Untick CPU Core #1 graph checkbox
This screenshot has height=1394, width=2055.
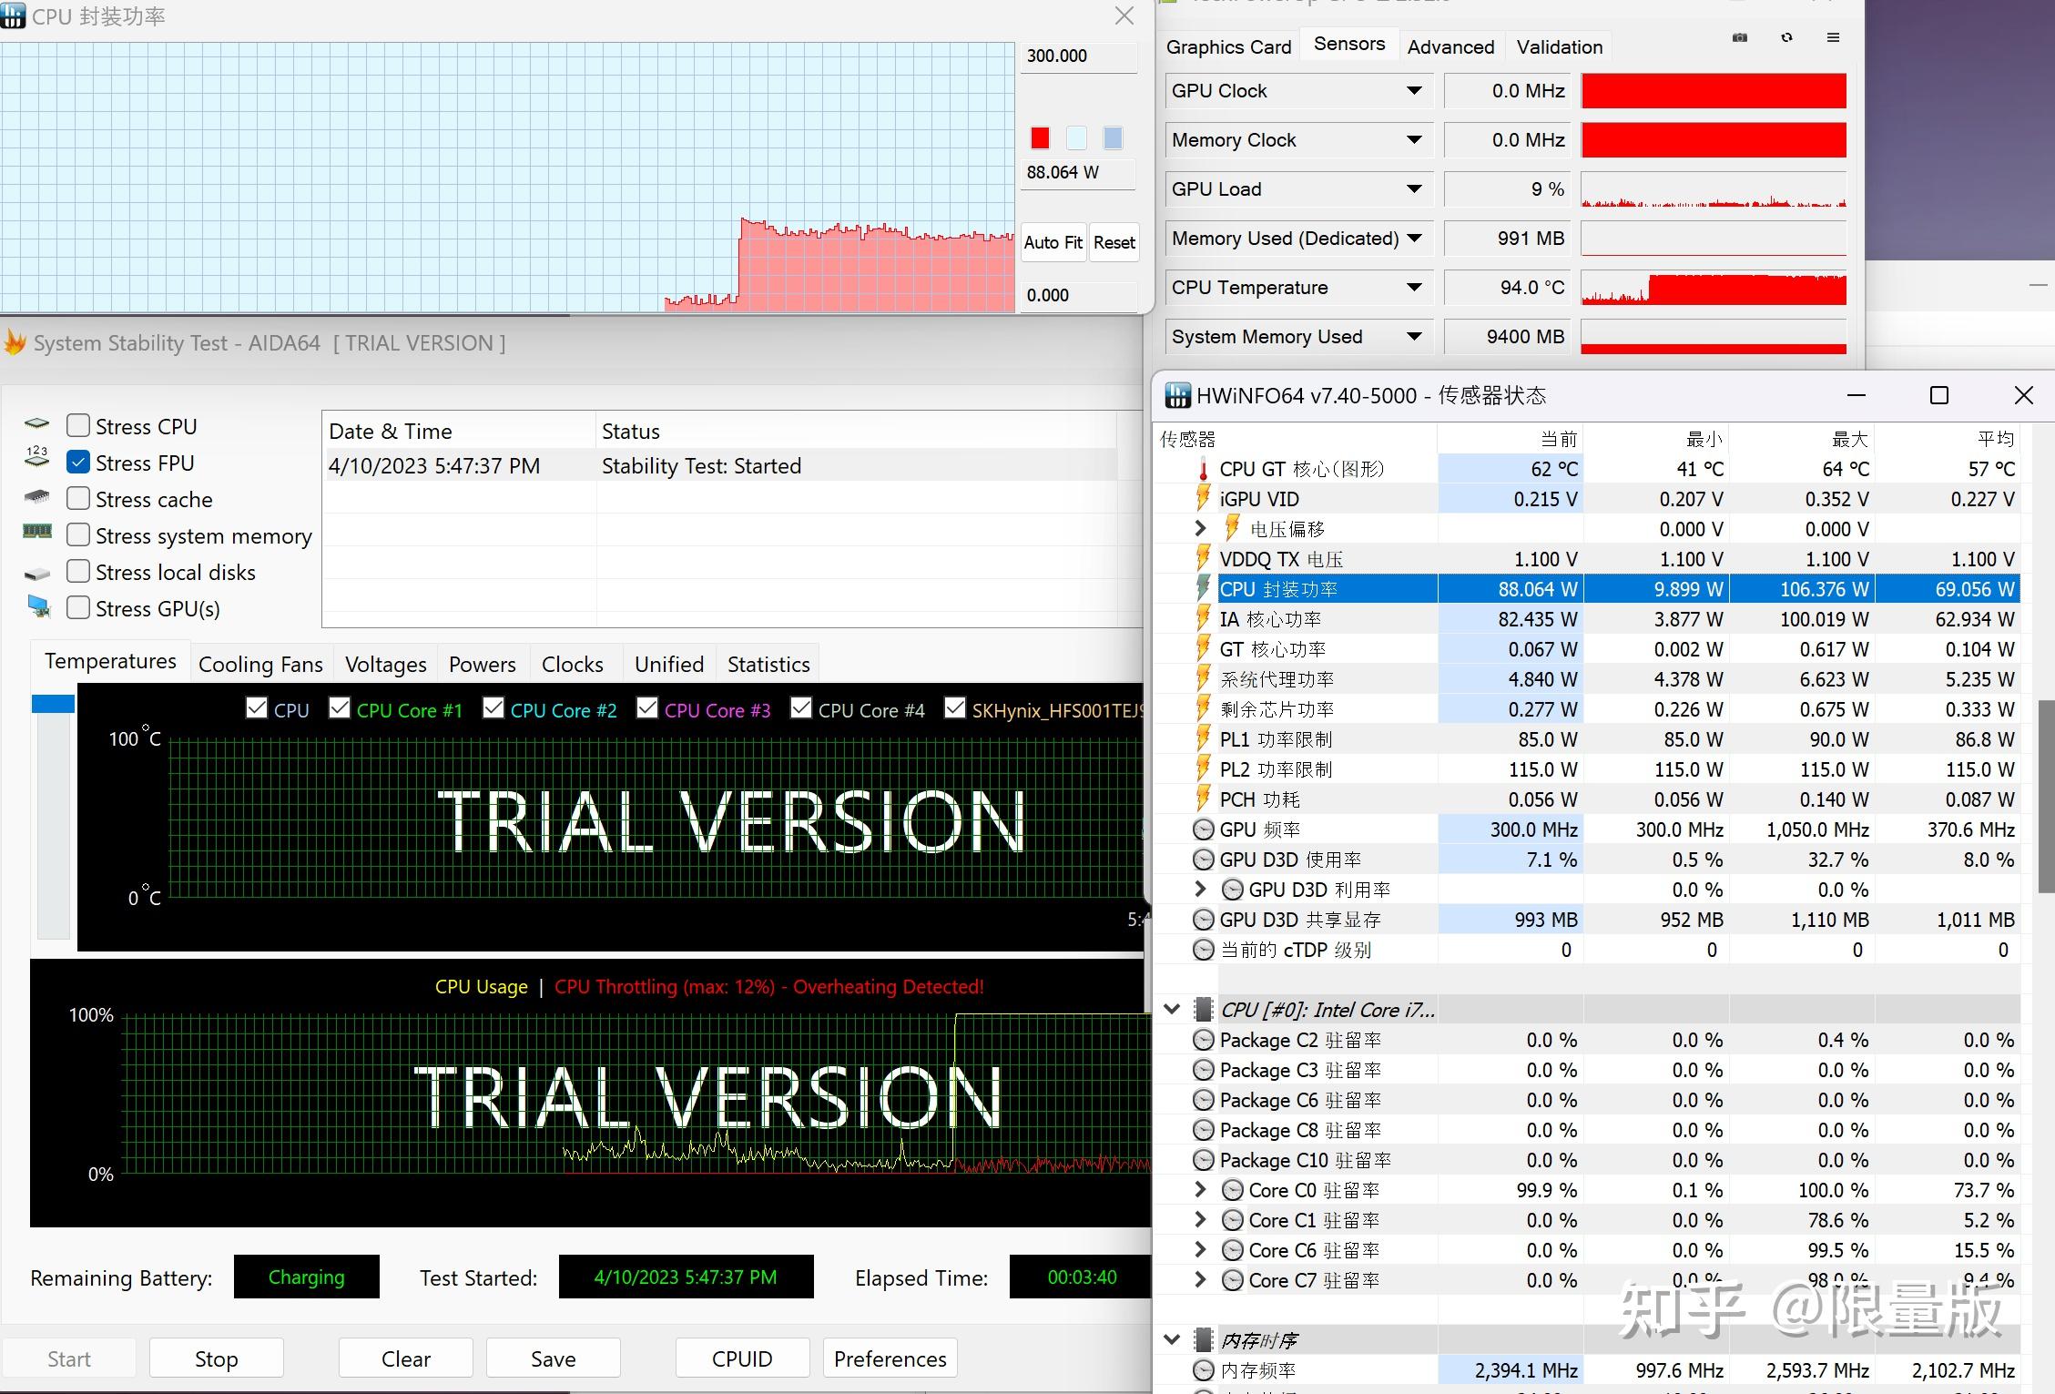(x=340, y=708)
